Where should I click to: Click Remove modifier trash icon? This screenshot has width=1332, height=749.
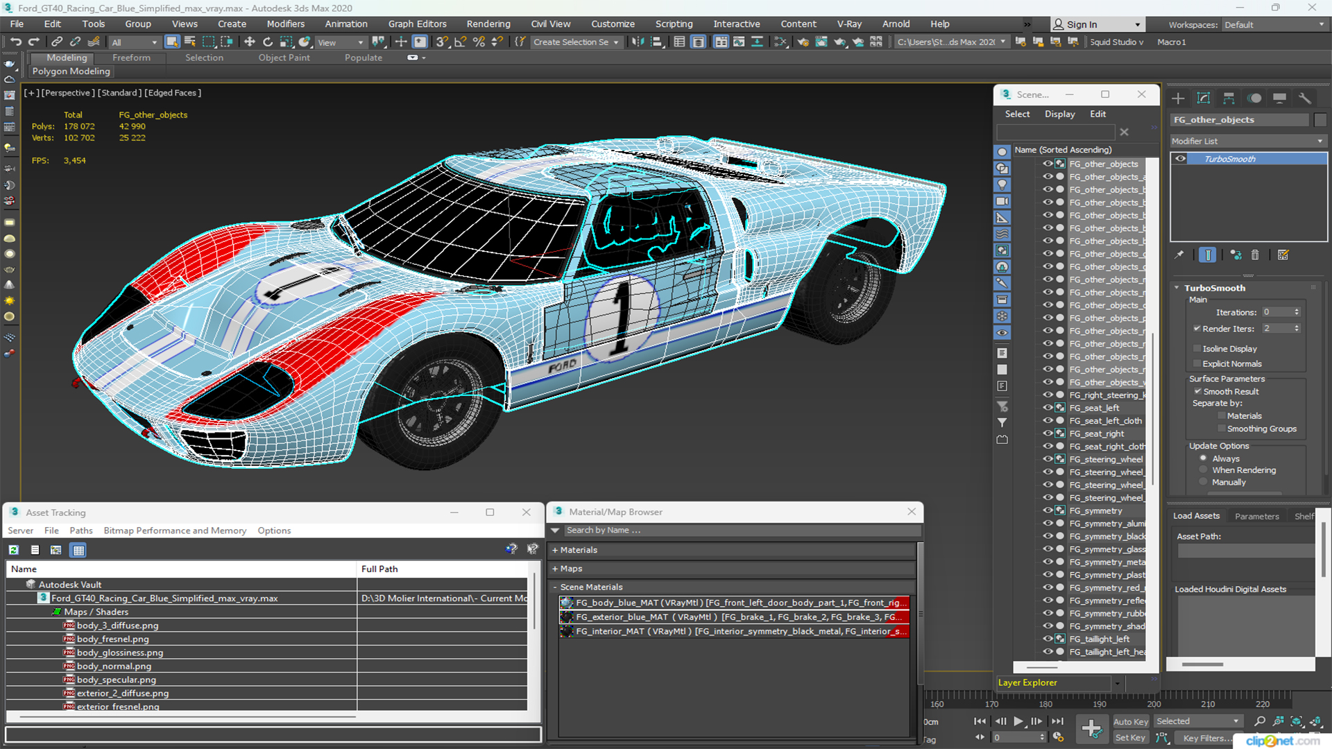(1255, 255)
